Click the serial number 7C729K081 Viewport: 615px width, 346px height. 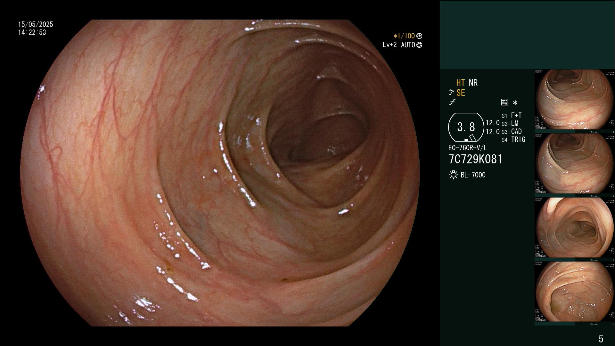pos(475,159)
